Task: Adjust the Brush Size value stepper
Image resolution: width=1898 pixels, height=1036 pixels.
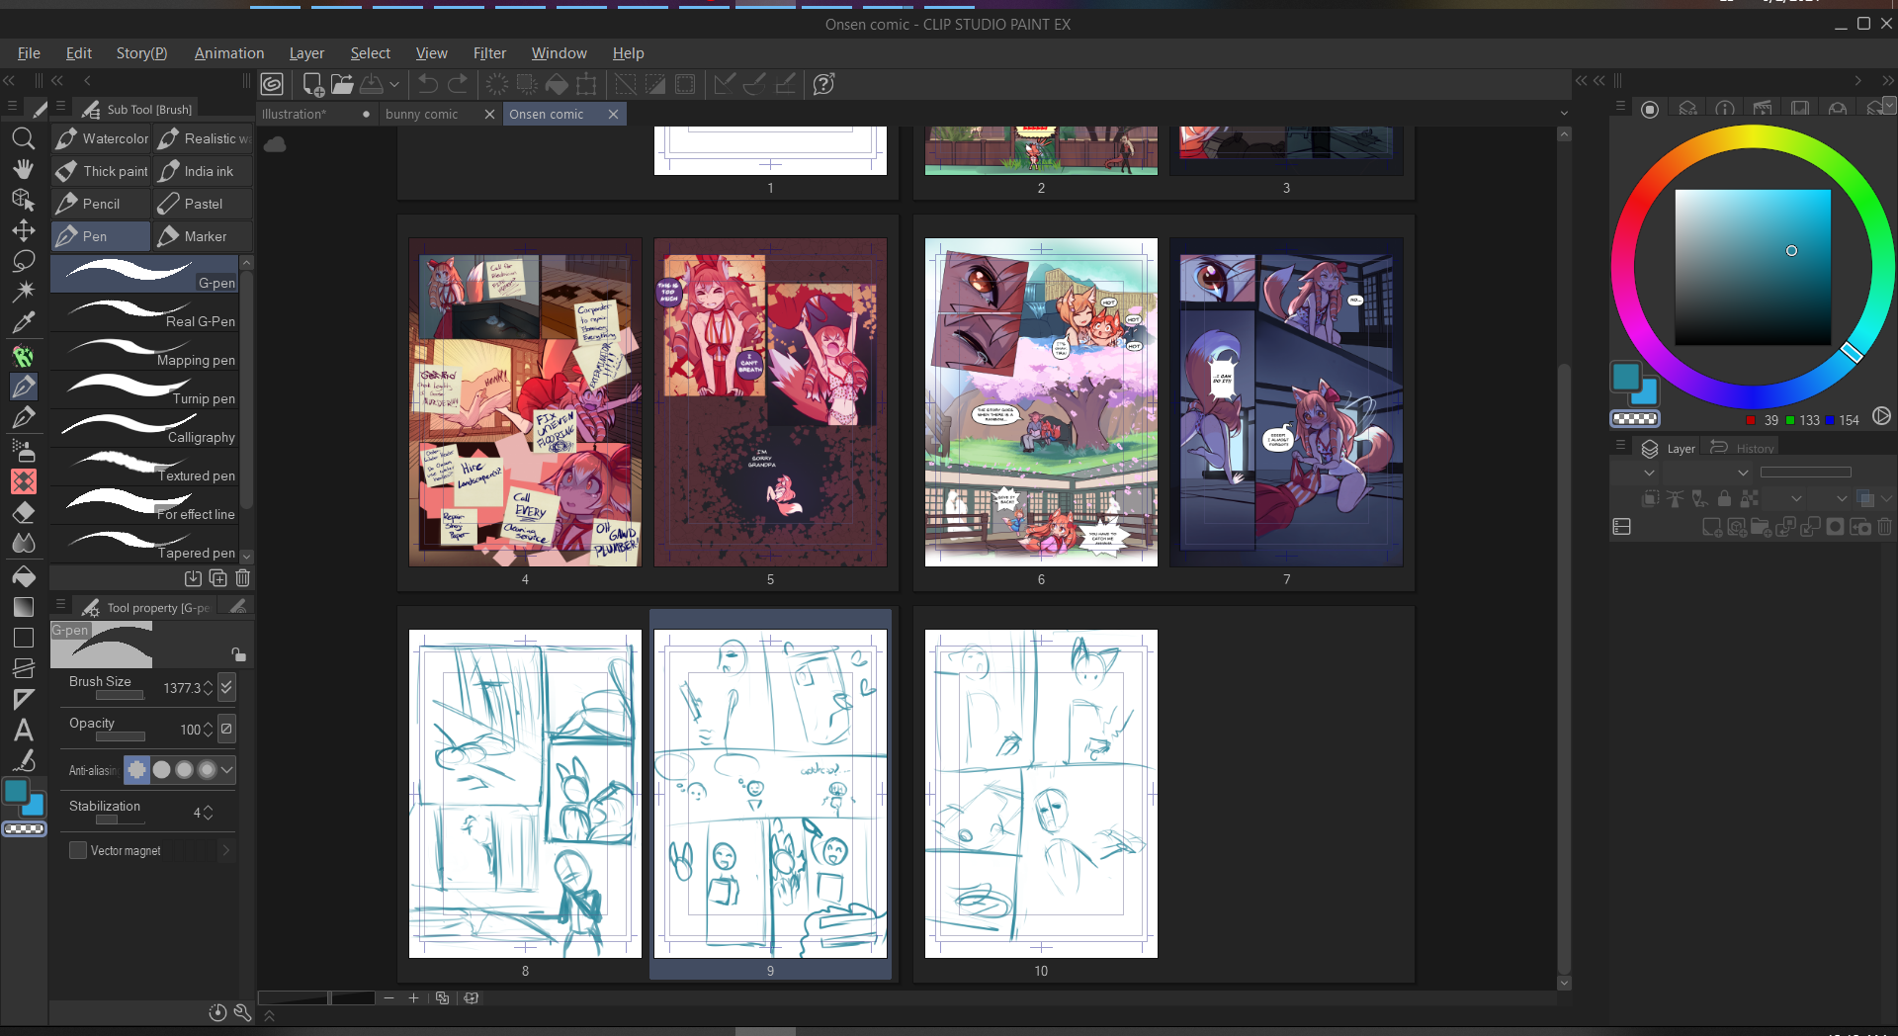Action: [x=208, y=688]
